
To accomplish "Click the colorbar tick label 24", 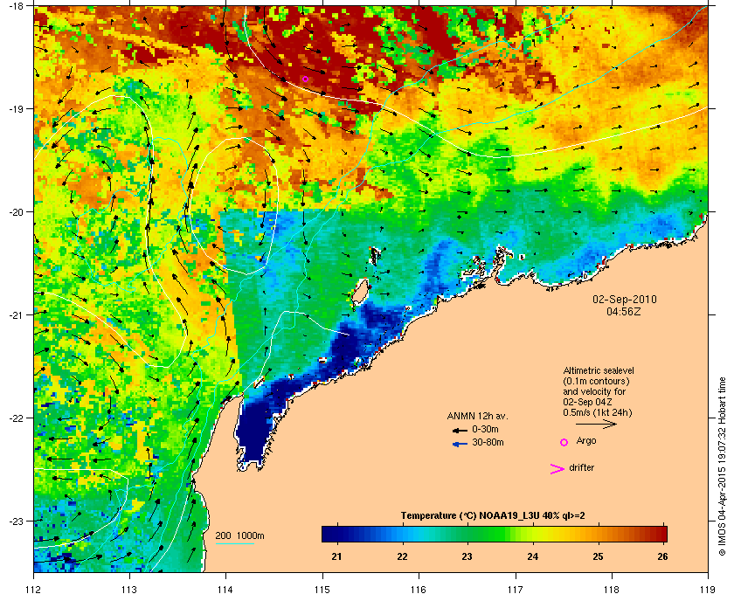I will pyautogui.click(x=533, y=556).
